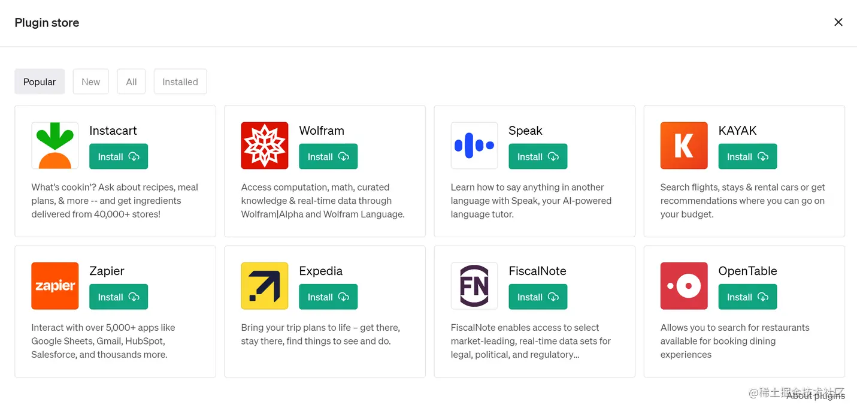Screen dimensions: 857x411
Task: Install the Speak language tutor plugin
Action: (x=538, y=157)
